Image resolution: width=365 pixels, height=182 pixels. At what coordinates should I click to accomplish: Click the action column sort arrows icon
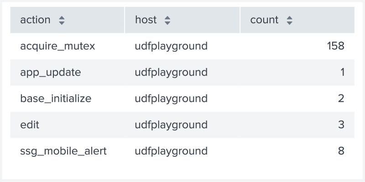62,20
